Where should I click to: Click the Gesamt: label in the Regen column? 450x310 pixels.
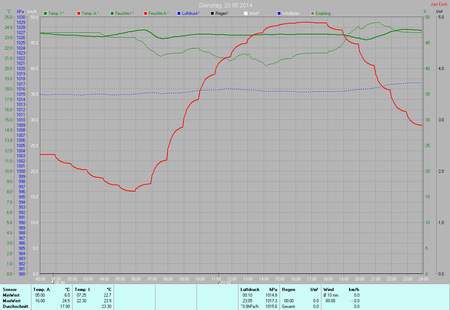pos(289,306)
